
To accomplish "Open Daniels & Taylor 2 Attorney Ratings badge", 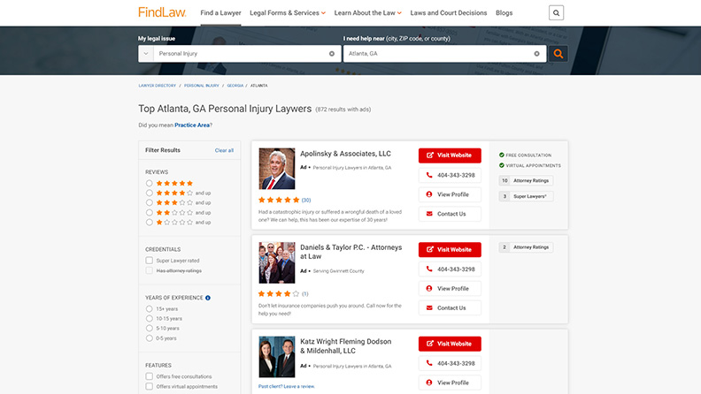I will [526, 247].
